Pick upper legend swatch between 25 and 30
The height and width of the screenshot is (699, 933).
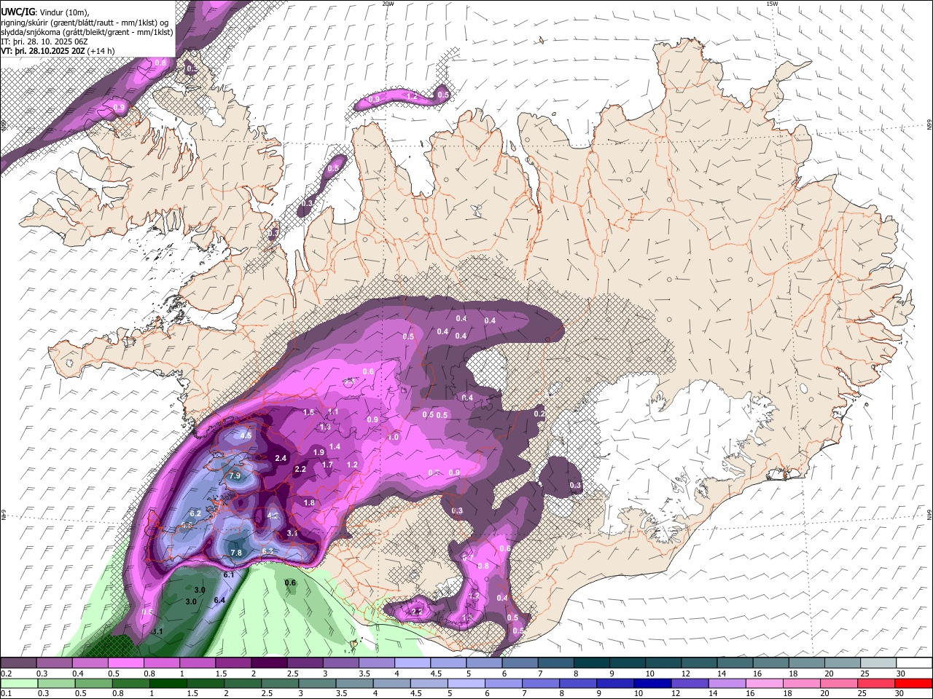877,663
